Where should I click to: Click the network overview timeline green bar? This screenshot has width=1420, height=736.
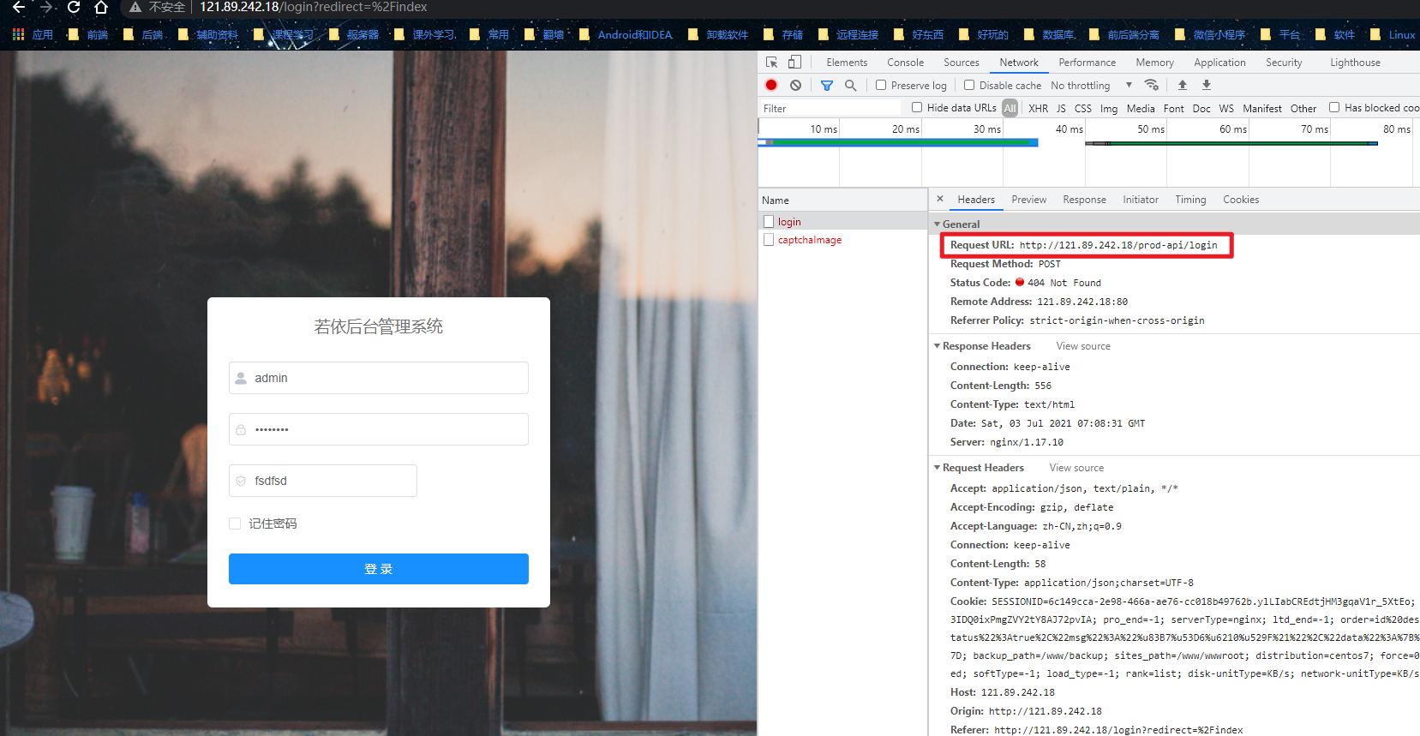click(x=898, y=142)
